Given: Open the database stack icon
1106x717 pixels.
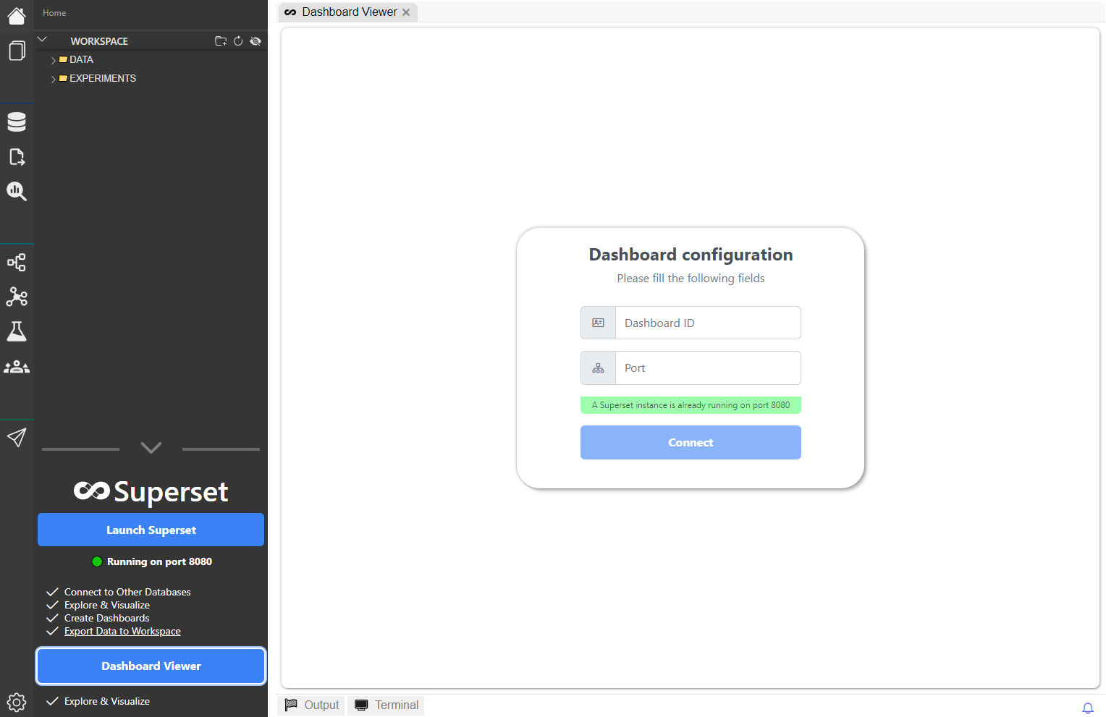Looking at the screenshot, I should 17,122.
